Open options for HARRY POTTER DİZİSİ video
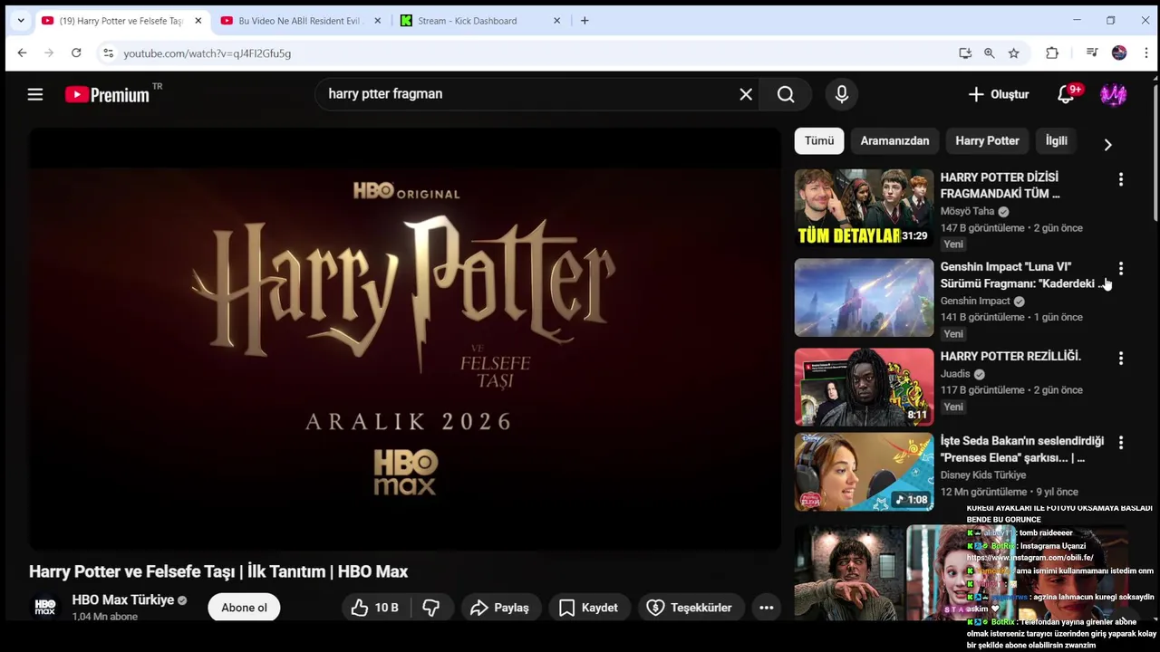This screenshot has width=1160, height=652. click(x=1121, y=179)
